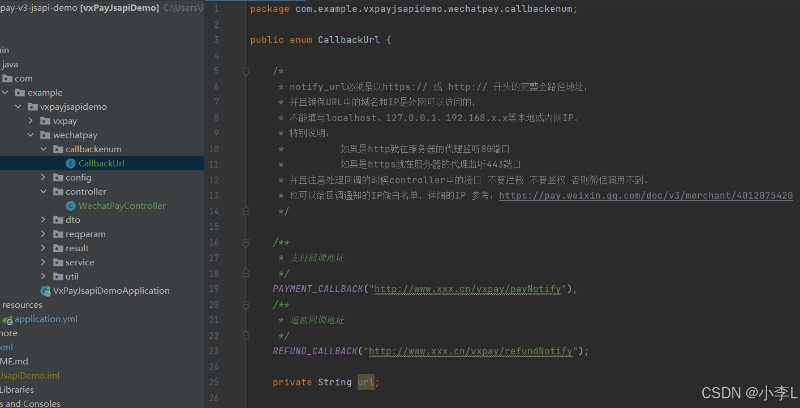Collapse the callbackenum package node
The image size is (800, 408).
44,149
